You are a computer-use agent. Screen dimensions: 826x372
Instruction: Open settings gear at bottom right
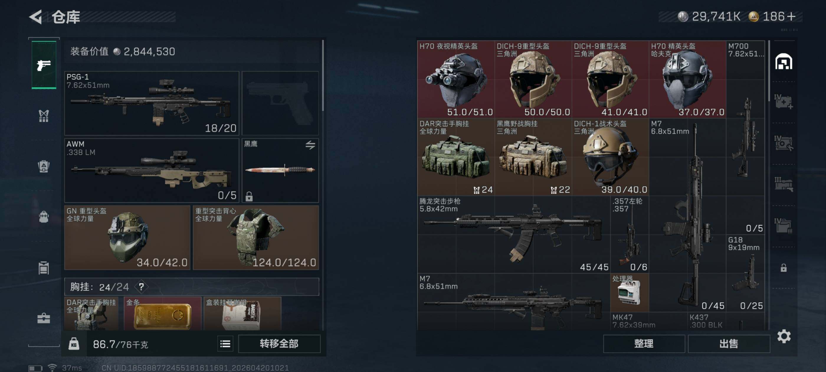pyautogui.click(x=784, y=336)
